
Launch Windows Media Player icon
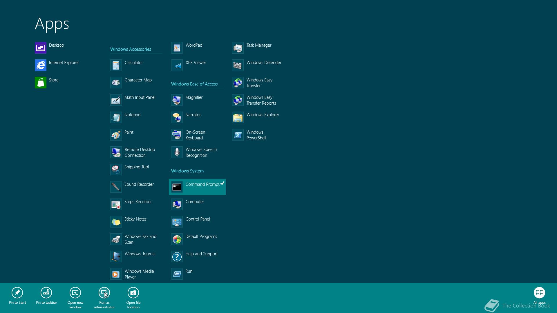[116, 274]
